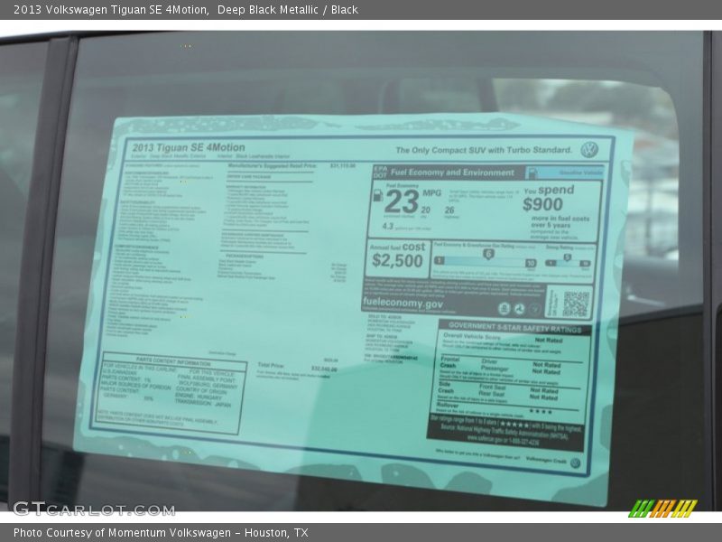Click the annual fuel cost '$2,500'

(397, 261)
